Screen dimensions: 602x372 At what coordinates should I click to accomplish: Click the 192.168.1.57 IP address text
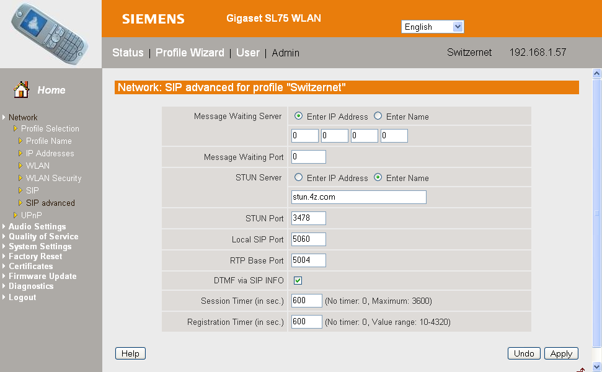538,52
